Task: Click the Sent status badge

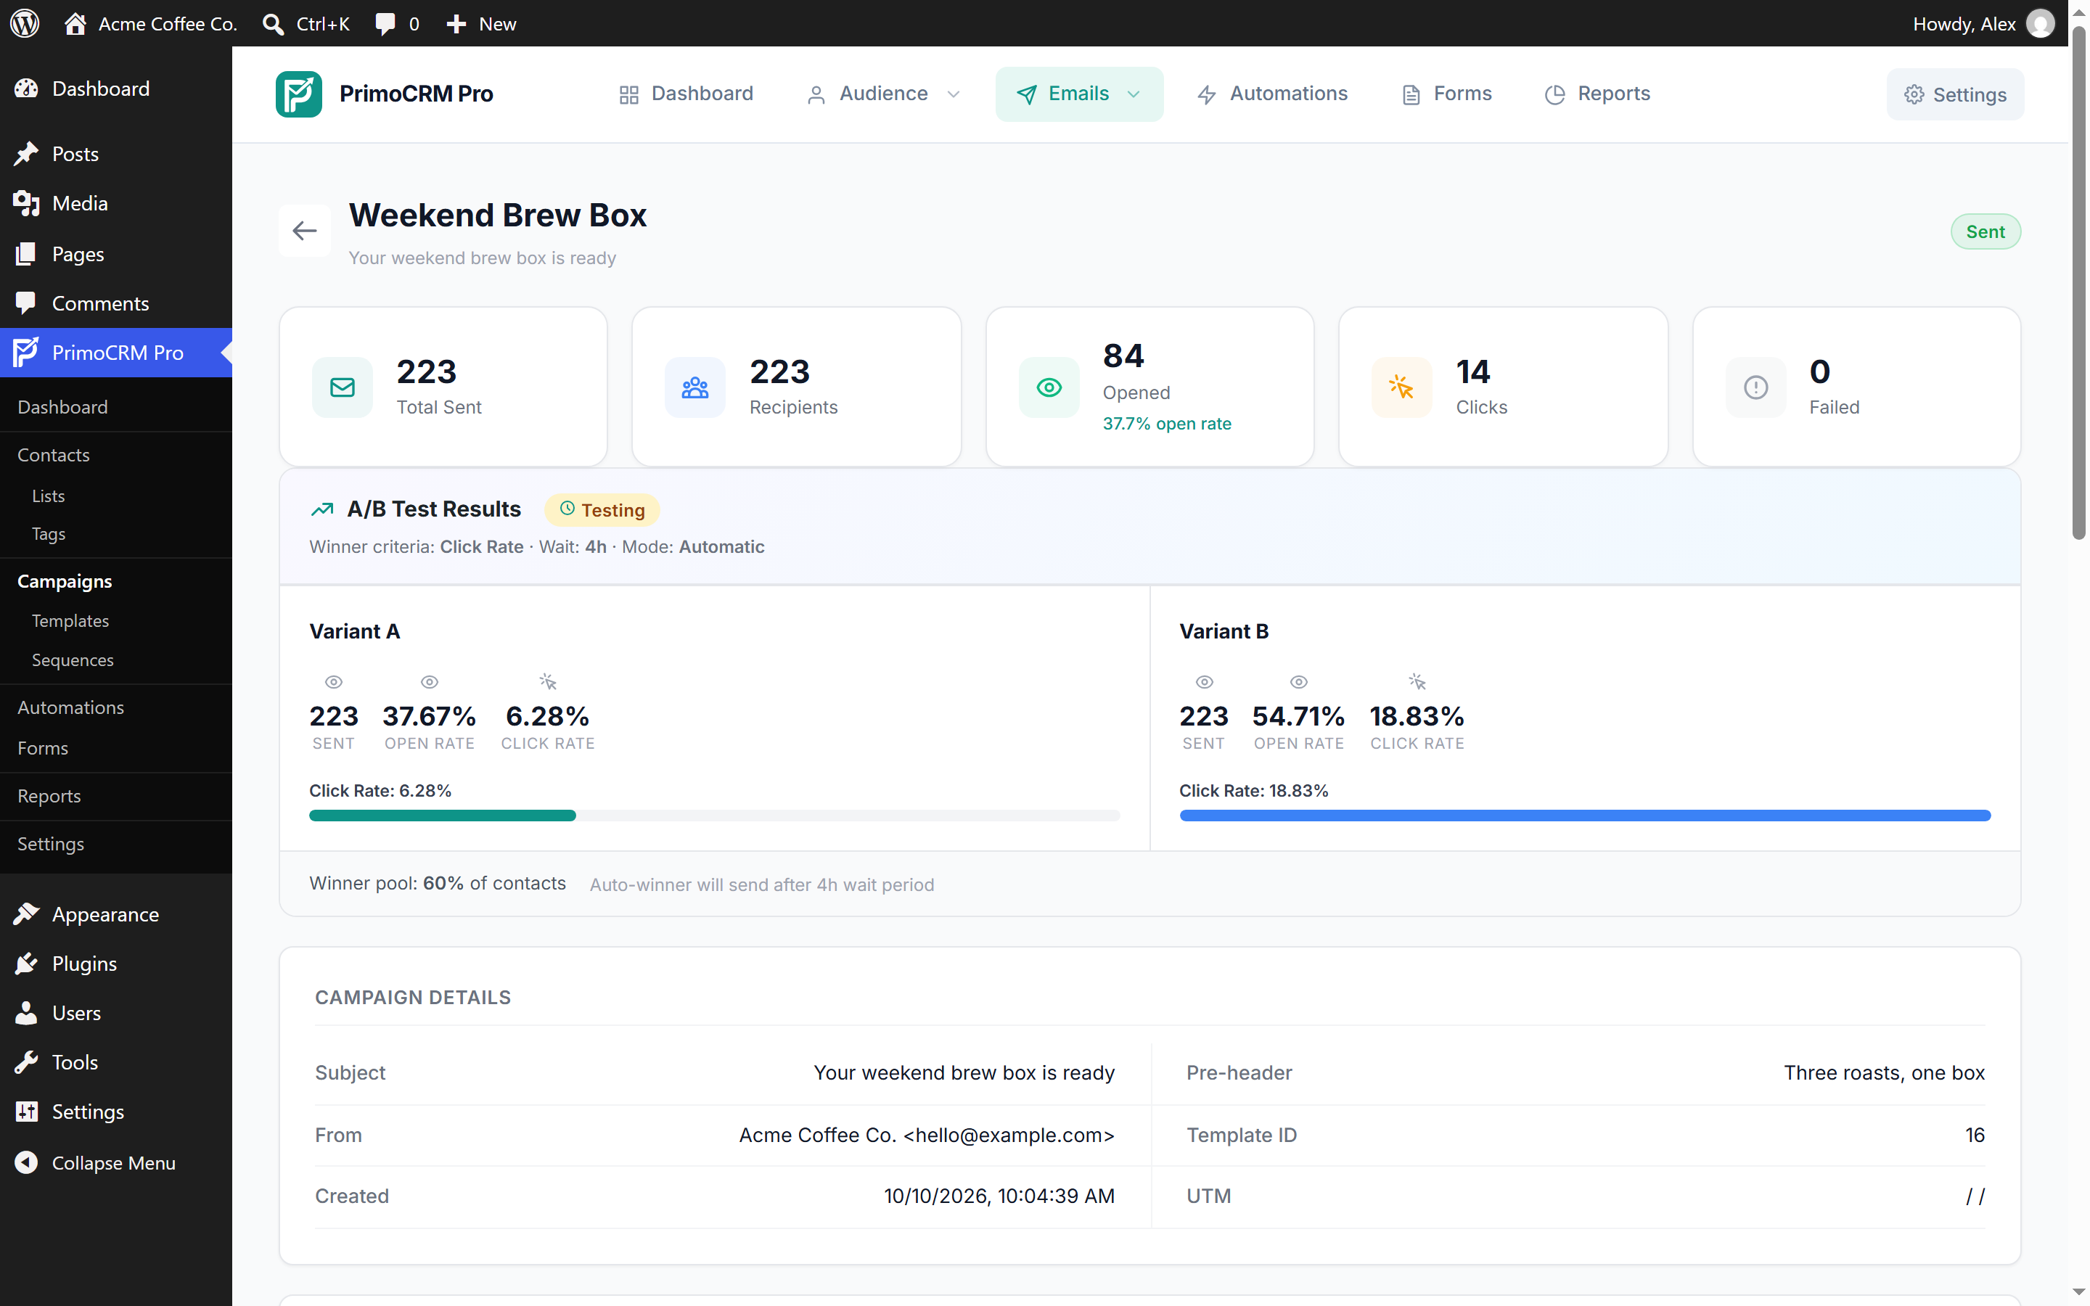Action: point(1985,231)
